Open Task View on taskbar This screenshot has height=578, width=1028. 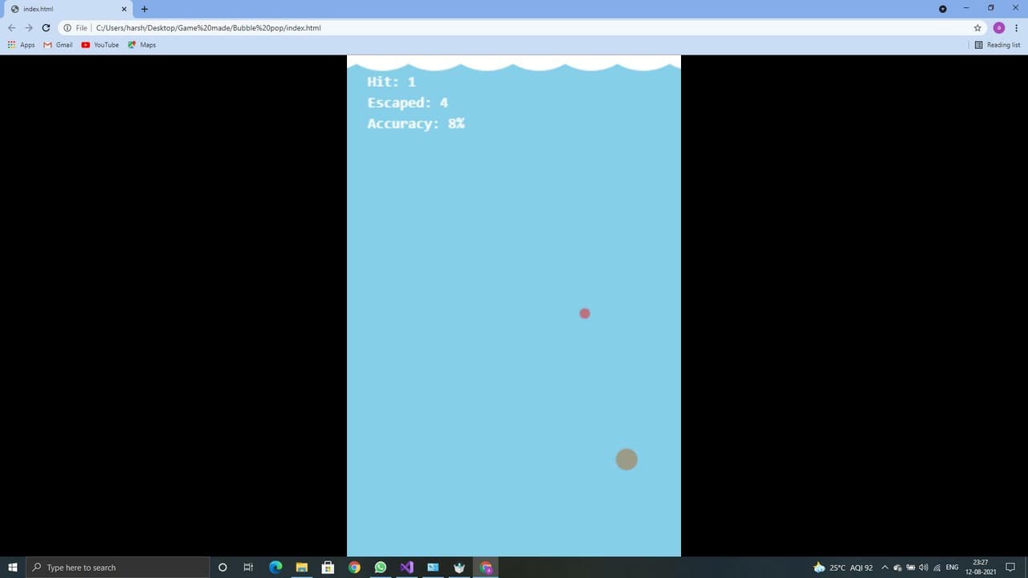point(248,568)
